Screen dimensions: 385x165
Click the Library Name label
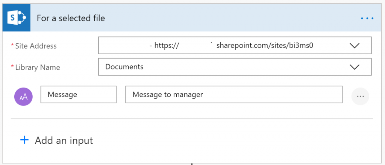37,67
